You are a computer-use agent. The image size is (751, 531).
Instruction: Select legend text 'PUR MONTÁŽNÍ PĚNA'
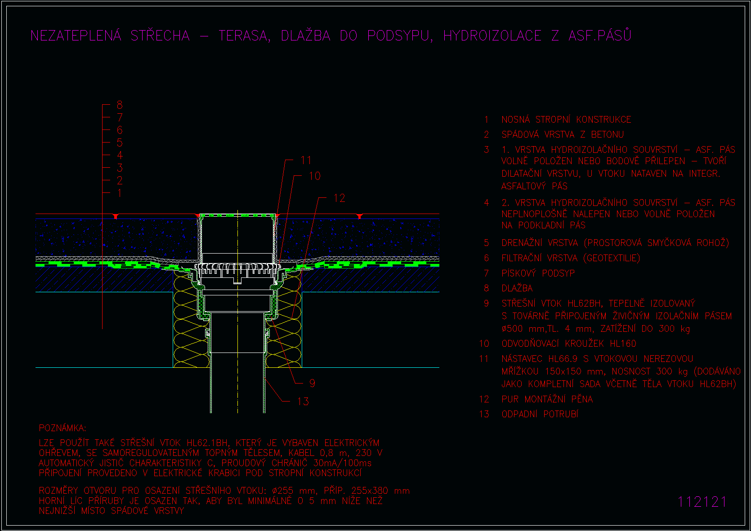(547, 399)
